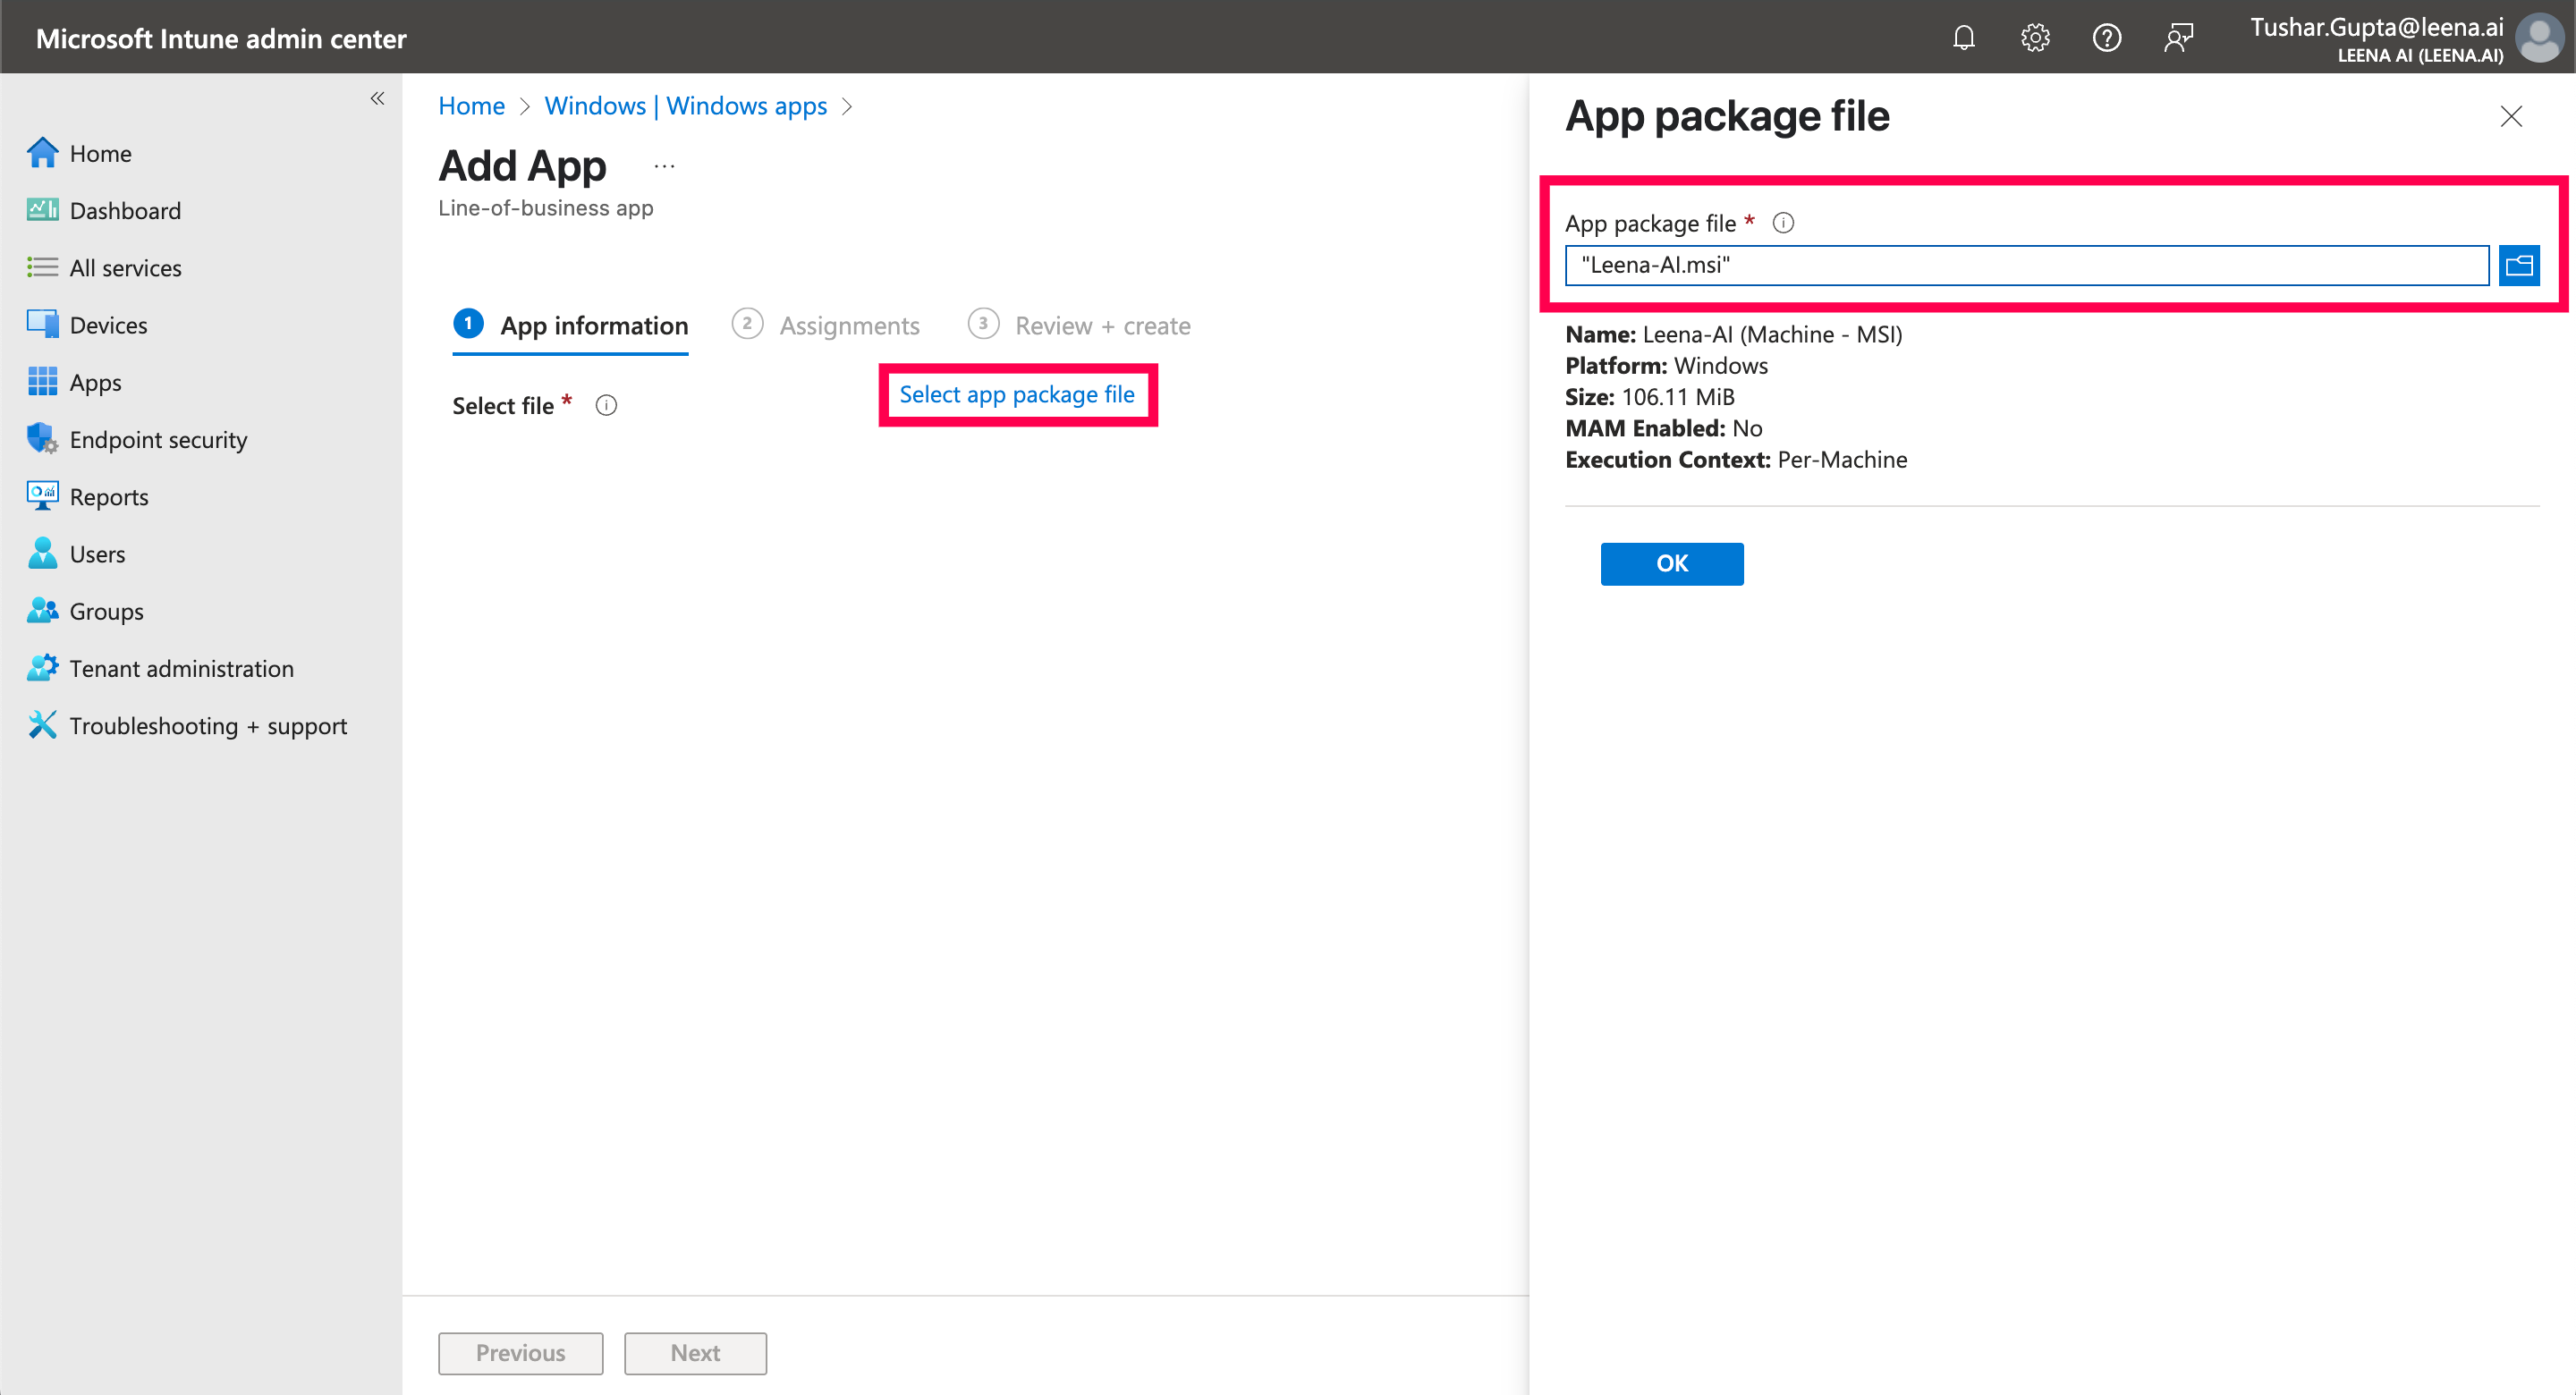Switch to the Assignments step tab

pyautogui.click(x=848, y=326)
